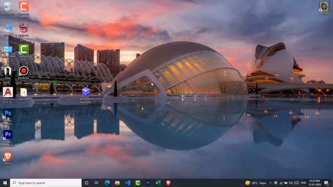
Task: Open the network icon in system tray
Action: [281, 183]
